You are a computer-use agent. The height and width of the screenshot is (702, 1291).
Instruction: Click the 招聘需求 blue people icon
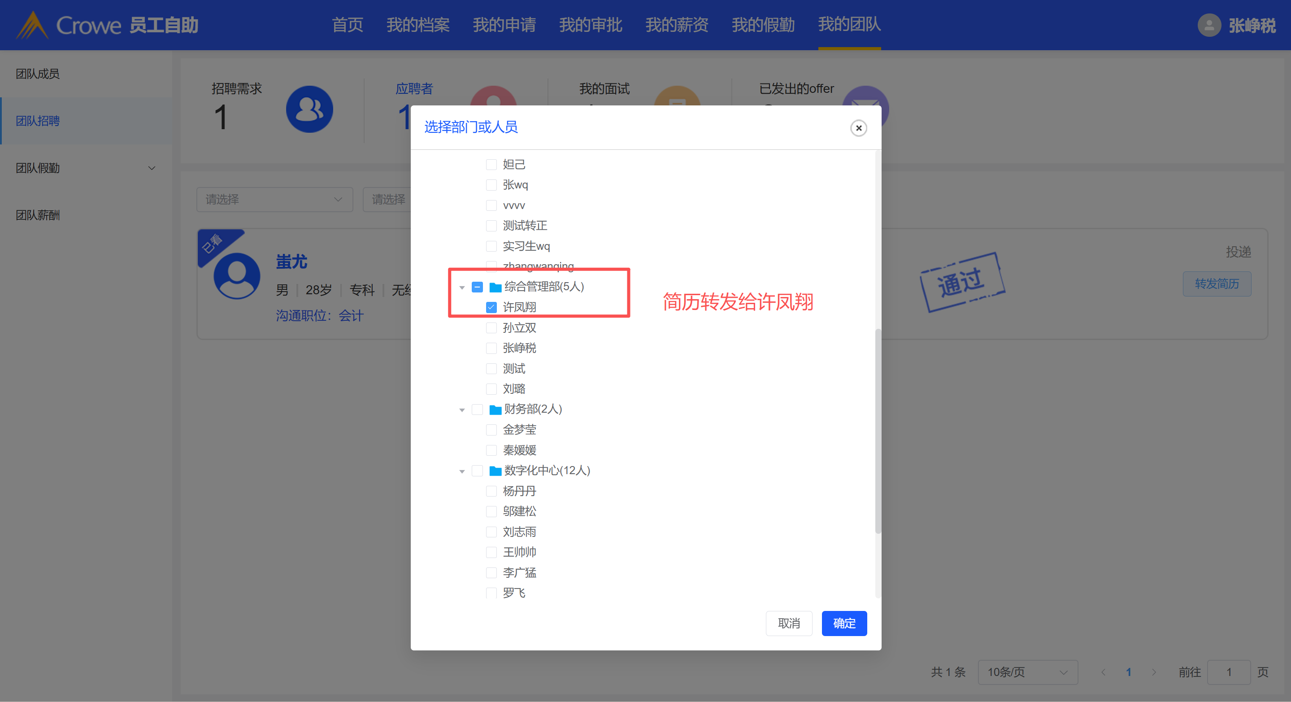pos(309,109)
